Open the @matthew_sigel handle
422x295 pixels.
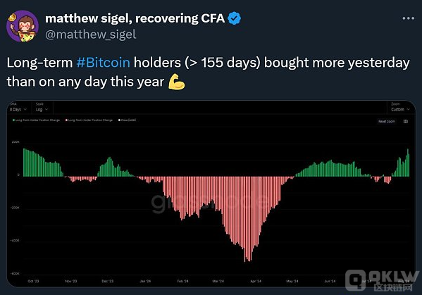pos(91,34)
